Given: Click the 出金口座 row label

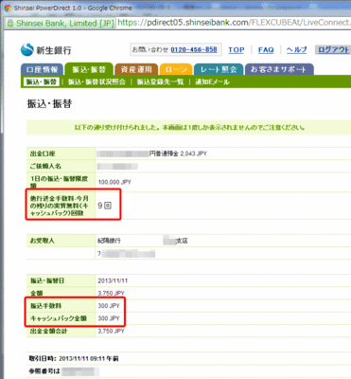Looking at the screenshot, I should pos(43,153).
